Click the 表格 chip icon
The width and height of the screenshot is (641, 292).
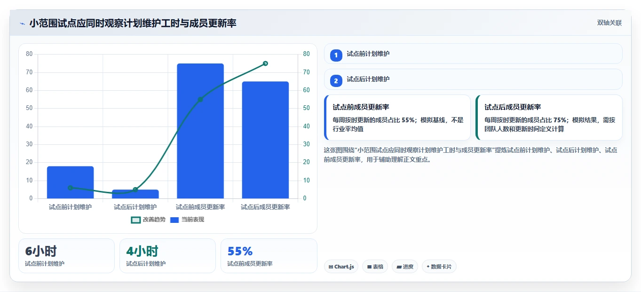(369, 267)
